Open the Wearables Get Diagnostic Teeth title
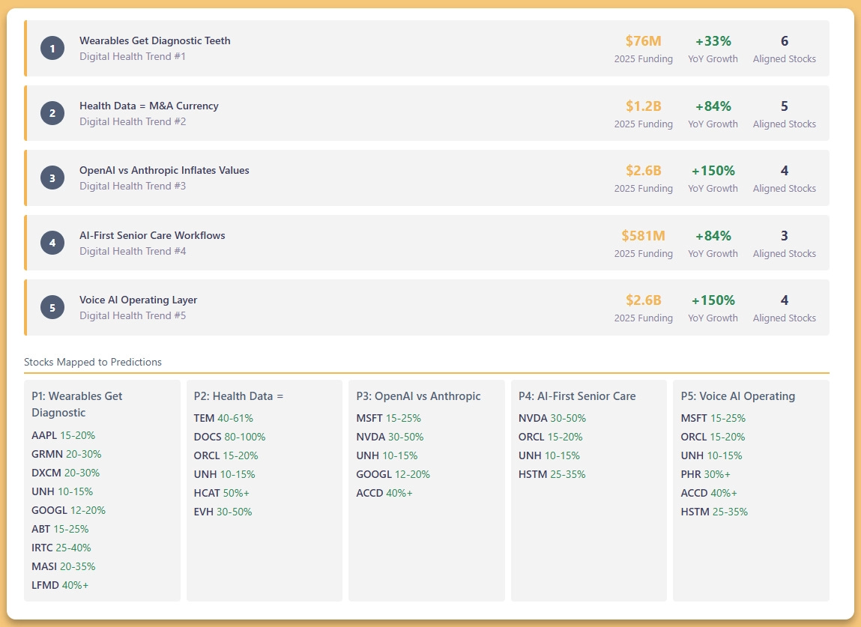 tap(155, 40)
